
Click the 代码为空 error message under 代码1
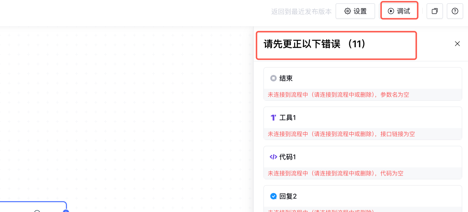392,173
